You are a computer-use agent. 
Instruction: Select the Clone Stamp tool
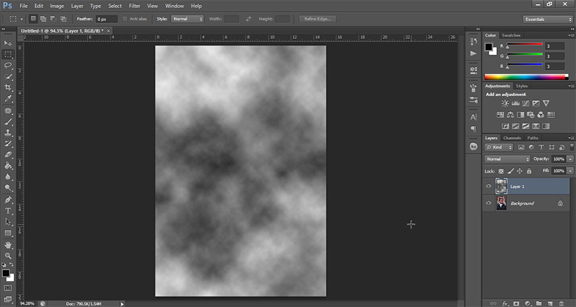[8, 132]
